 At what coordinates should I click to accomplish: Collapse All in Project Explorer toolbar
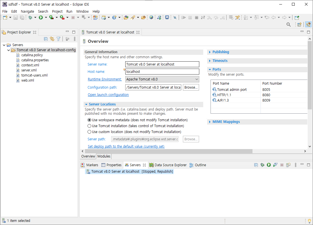(x=46, y=39)
